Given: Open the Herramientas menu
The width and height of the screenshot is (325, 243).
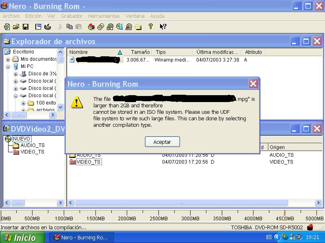Looking at the screenshot, I should coord(104,16).
